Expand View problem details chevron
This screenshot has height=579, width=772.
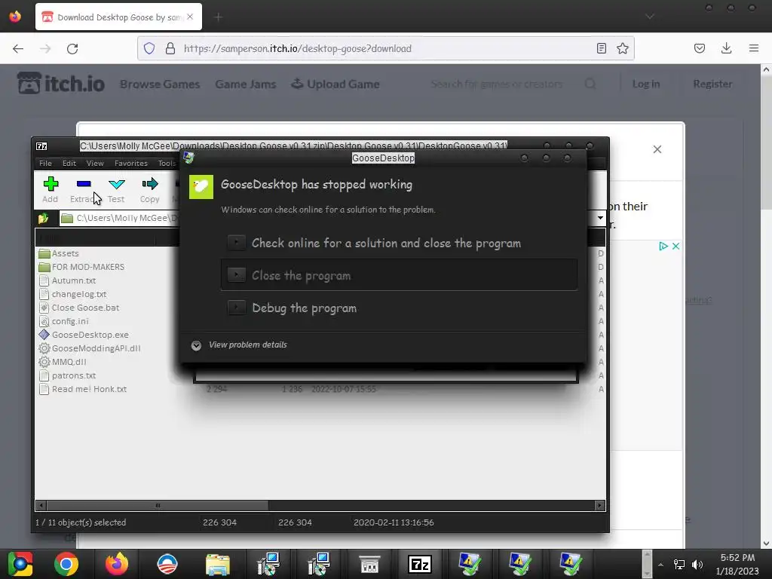(x=196, y=345)
